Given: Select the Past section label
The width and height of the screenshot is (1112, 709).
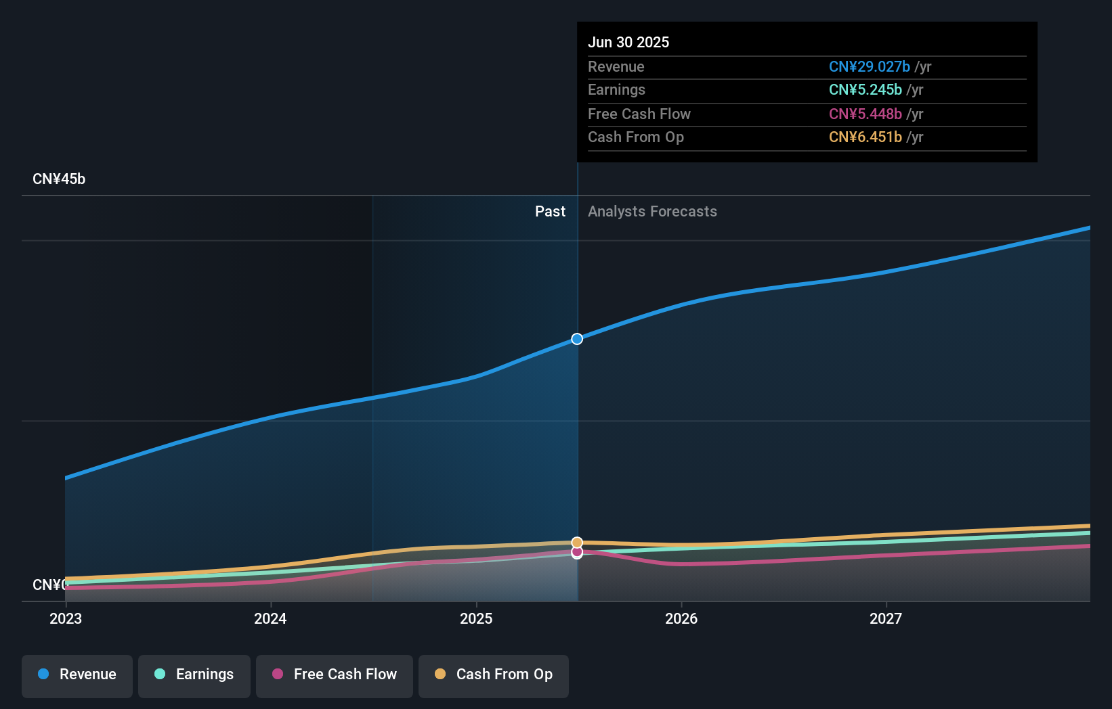Looking at the screenshot, I should (x=550, y=211).
